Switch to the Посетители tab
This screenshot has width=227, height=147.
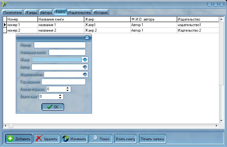click(13, 13)
